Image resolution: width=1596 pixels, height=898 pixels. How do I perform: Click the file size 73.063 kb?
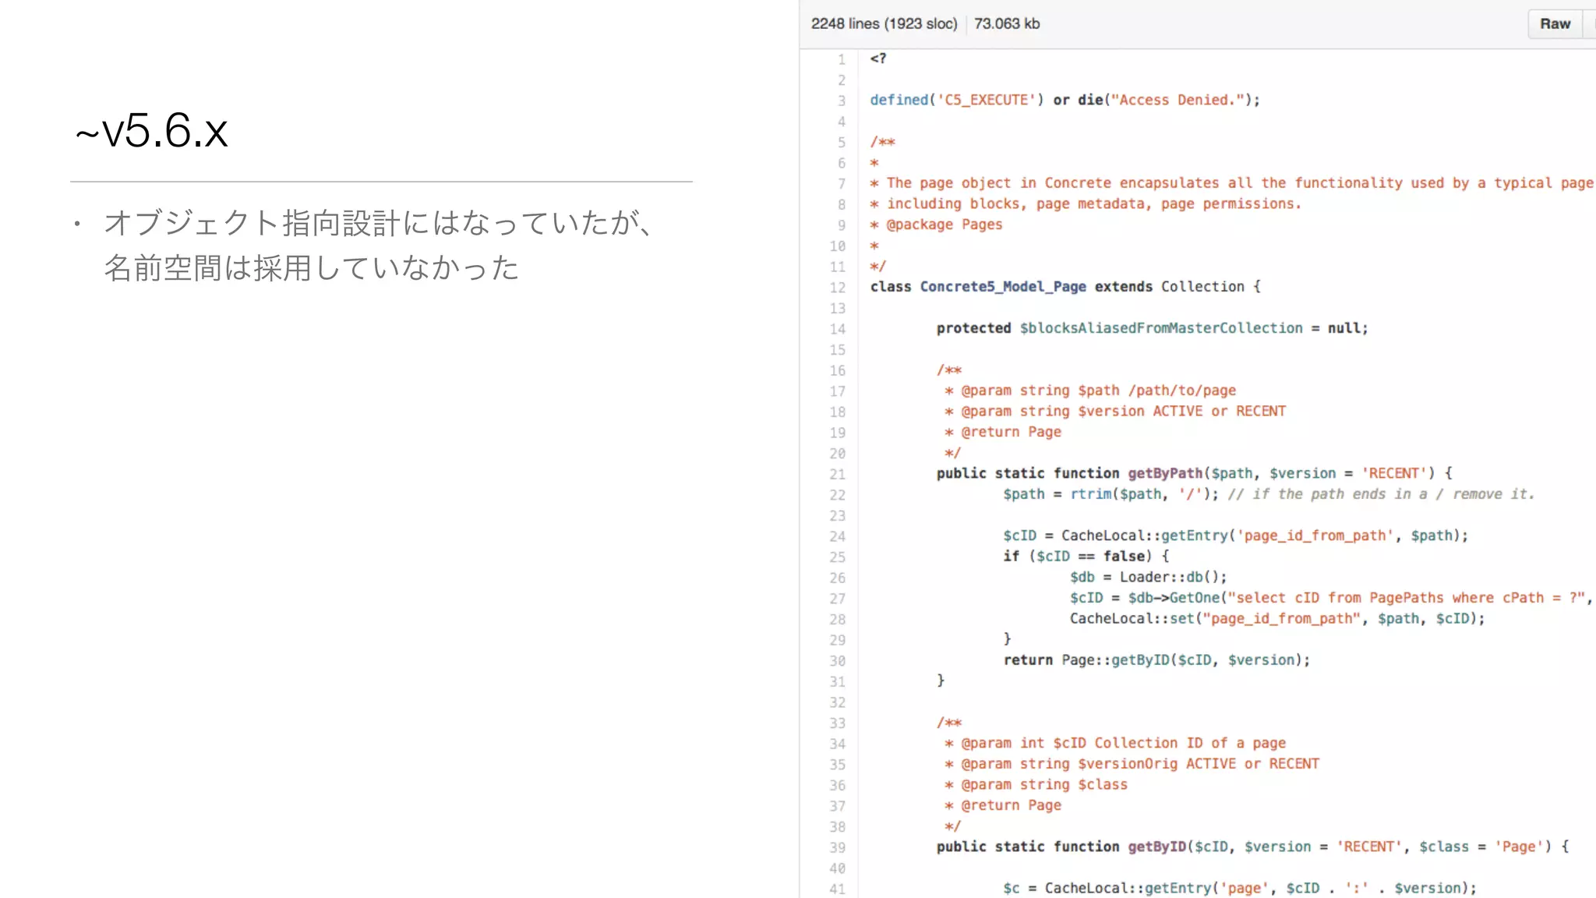(1007, 23)
